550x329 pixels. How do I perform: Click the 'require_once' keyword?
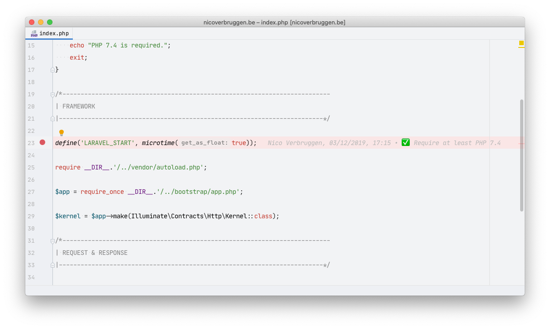click(102, 192)
